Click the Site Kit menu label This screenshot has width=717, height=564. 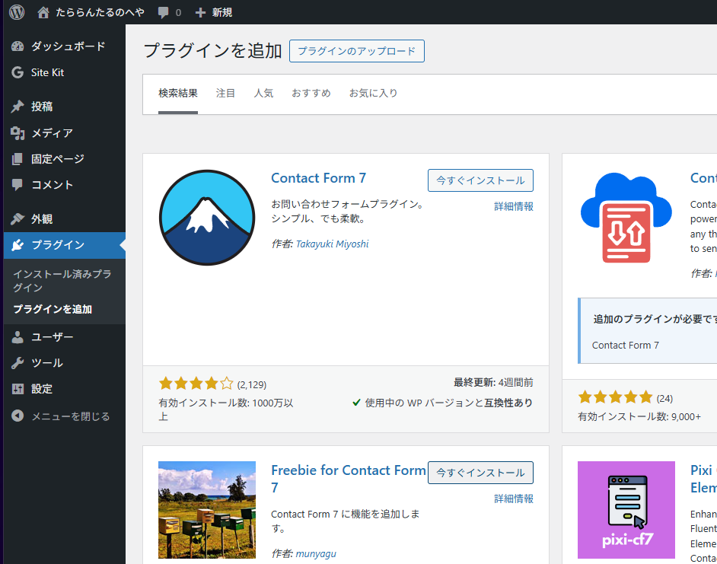47,72
